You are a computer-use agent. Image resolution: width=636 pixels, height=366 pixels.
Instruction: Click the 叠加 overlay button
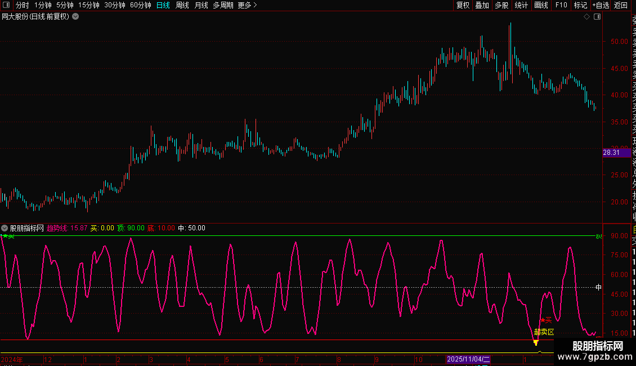coord(482,5)
